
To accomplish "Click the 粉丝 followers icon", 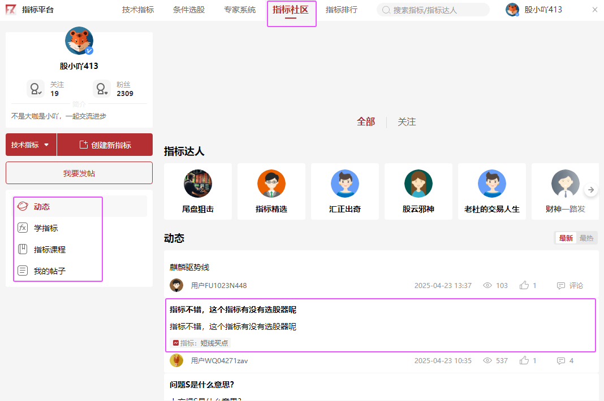I will pyautogui.click(x=102, y=89).
